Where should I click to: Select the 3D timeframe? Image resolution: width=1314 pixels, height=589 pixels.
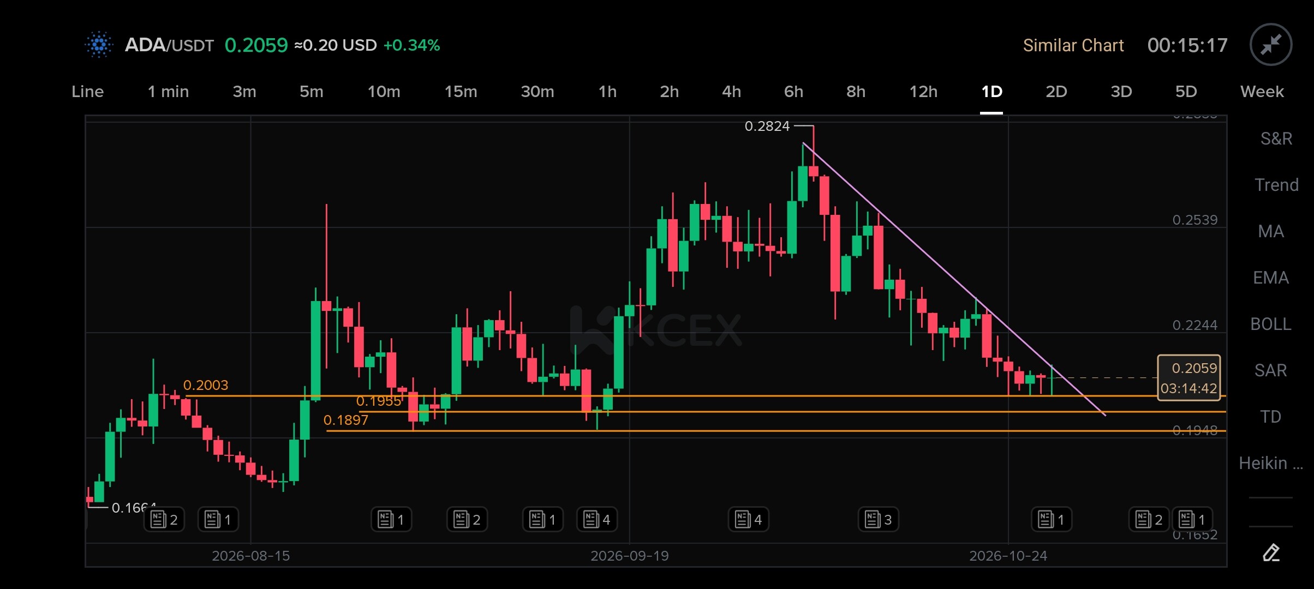pos(1121,92)
